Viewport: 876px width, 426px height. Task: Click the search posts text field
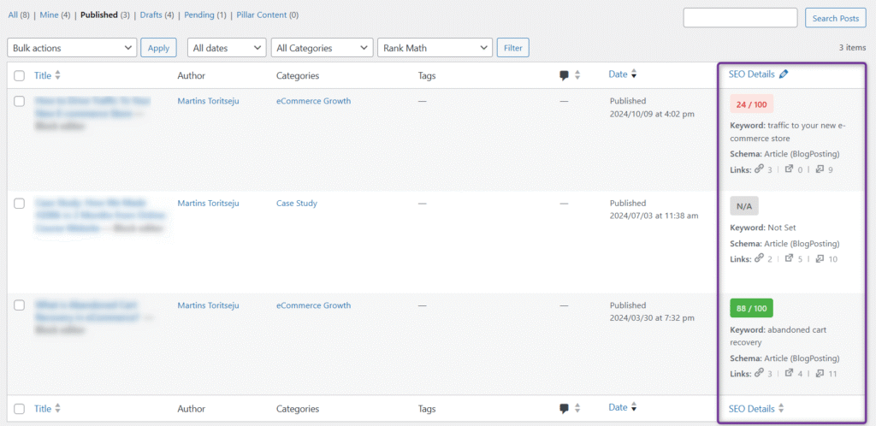(740, 18)
